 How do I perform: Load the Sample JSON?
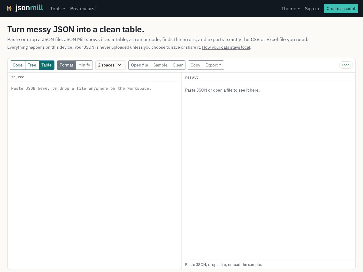coord(160,65)
